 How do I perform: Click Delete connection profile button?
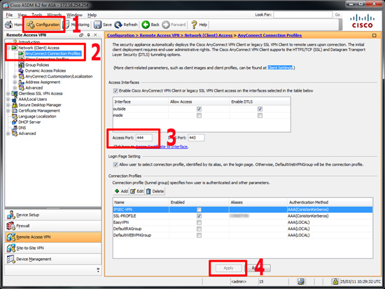point(155,191)
